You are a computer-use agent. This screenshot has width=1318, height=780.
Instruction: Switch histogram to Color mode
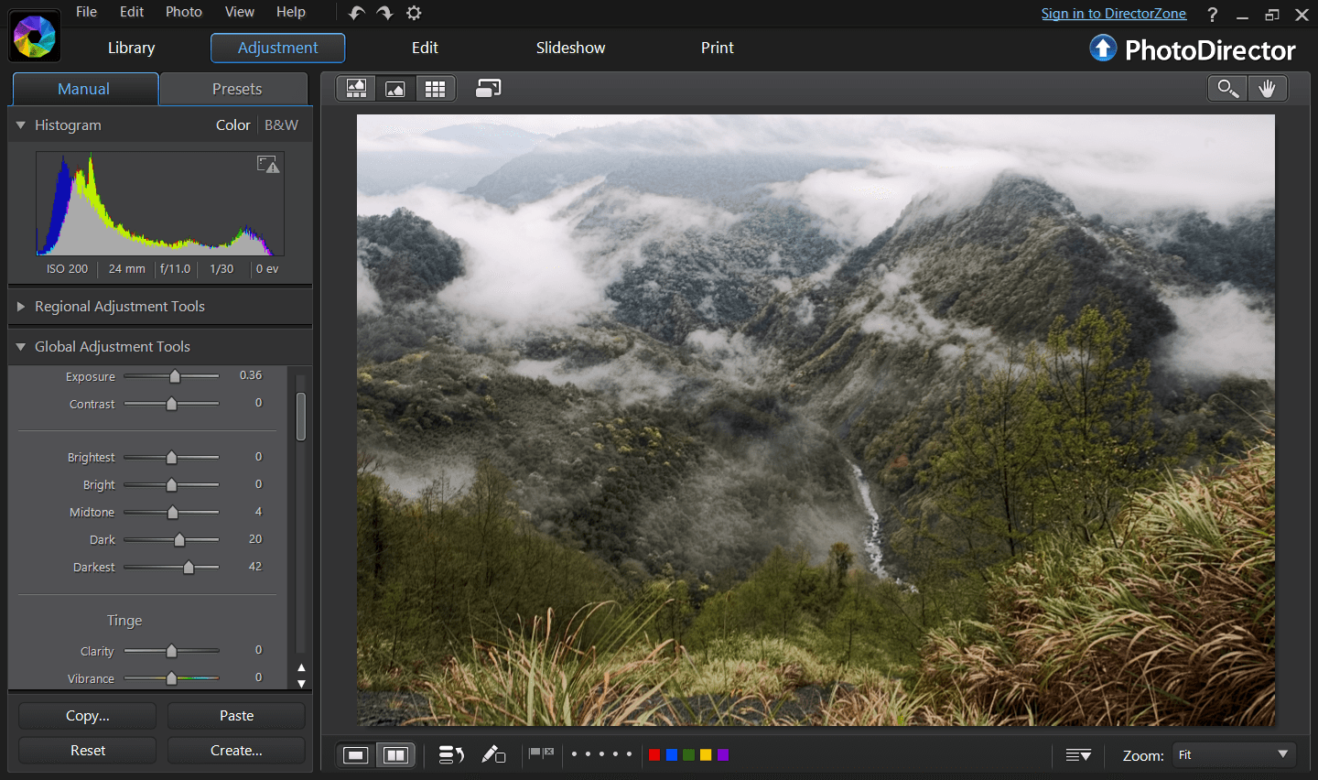pos(233,125)
